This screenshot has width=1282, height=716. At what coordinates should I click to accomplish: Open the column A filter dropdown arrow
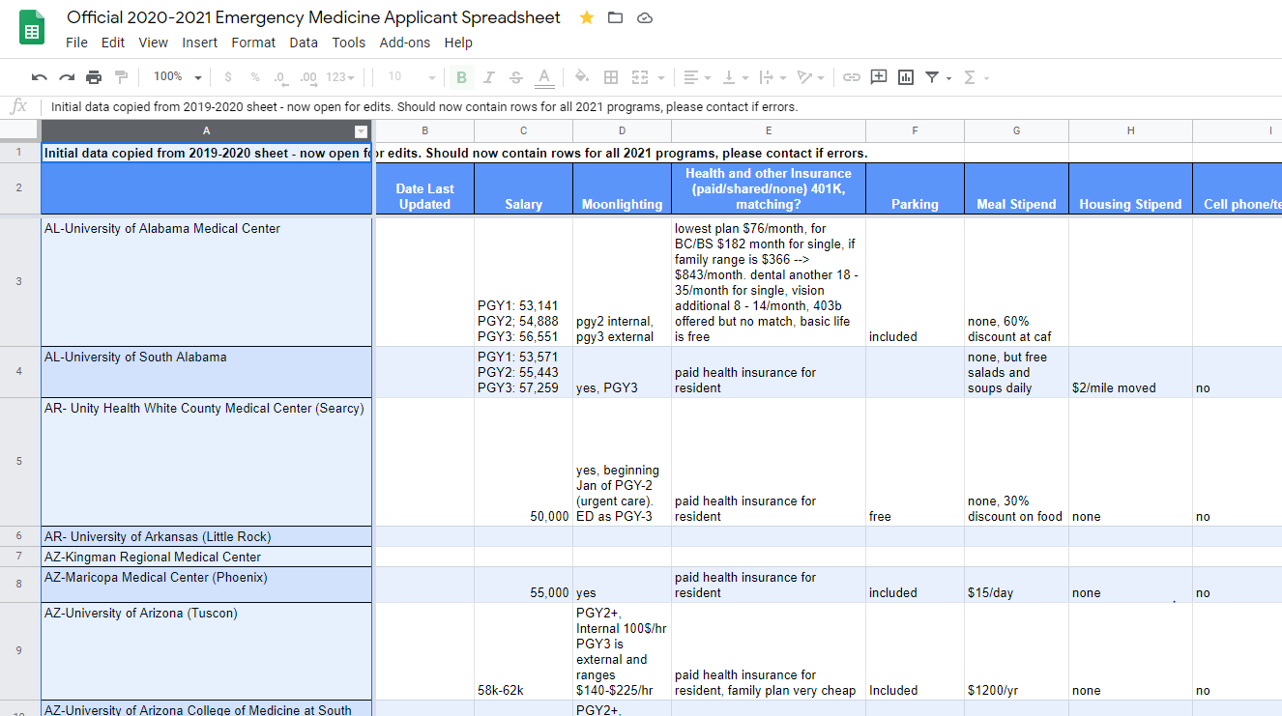point(361,131)
